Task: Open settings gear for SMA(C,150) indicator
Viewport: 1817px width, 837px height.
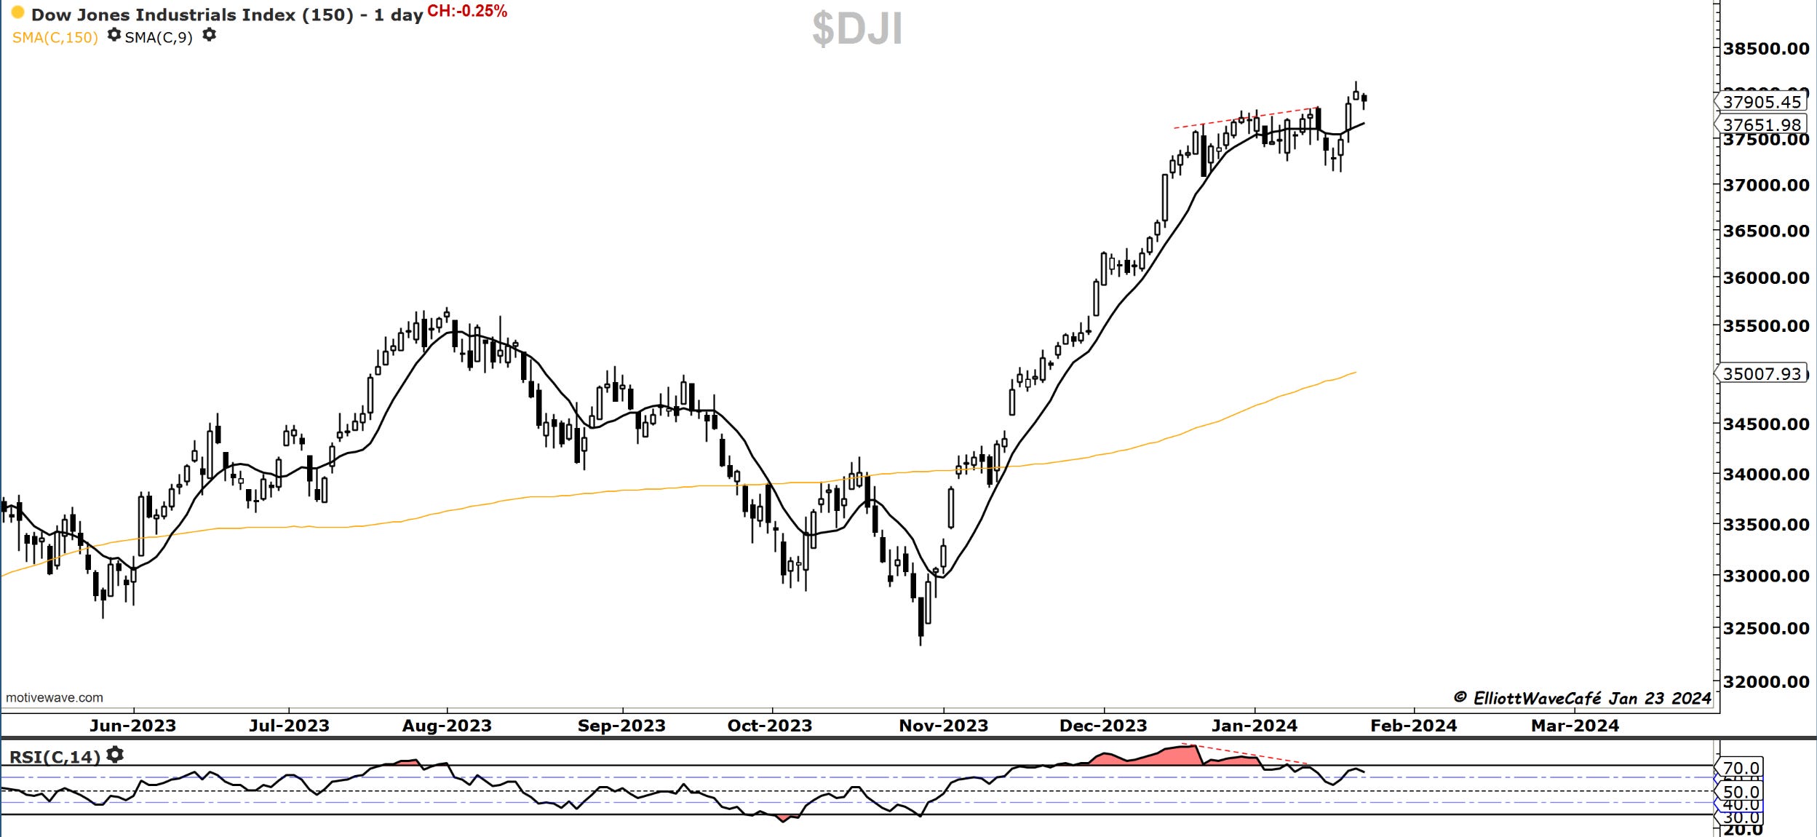Action: [114, 34]
